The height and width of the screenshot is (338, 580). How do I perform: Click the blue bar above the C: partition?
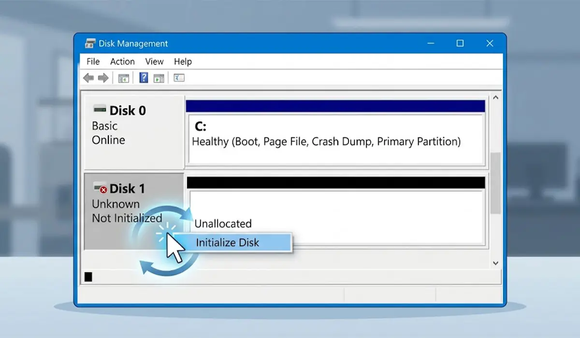[335, 106]
